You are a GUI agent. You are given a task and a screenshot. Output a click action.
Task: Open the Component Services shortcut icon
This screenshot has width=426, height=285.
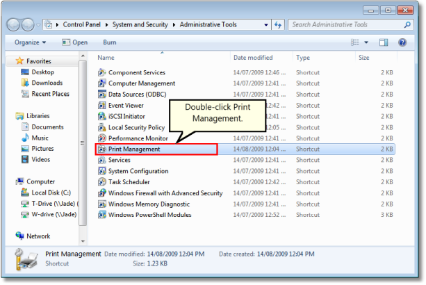click(102, 72)
